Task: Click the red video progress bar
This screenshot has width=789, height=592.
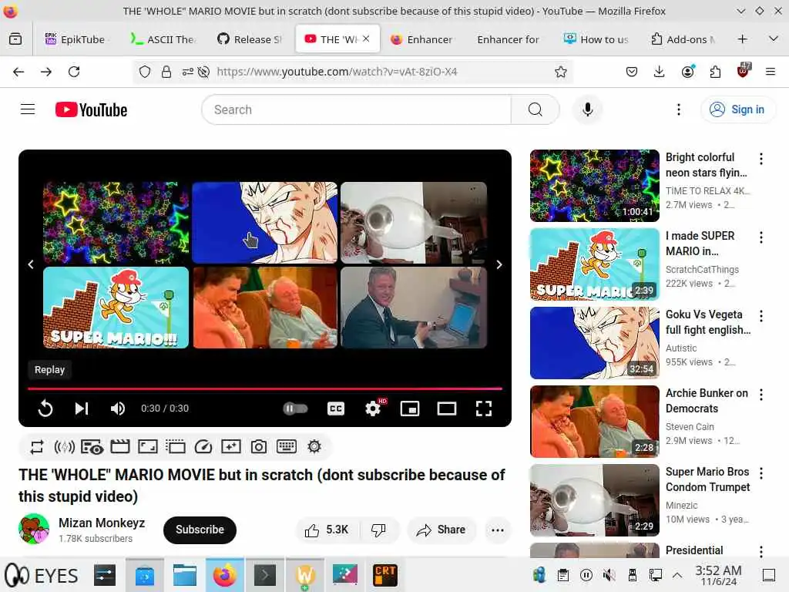Action: click(x=265, y=388)
